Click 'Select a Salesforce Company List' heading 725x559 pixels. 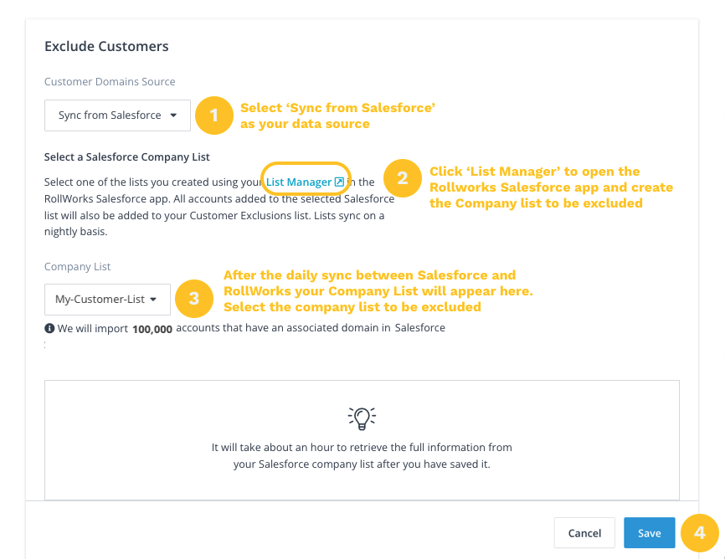(x=126, y=156)
